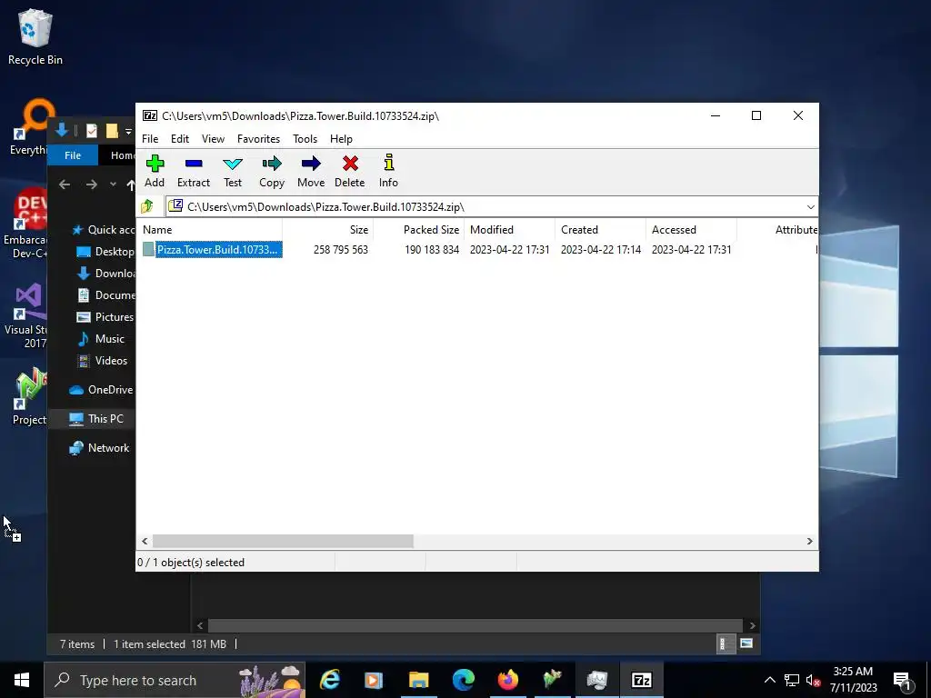Click the Recycle Bin desktop icon

35,36
